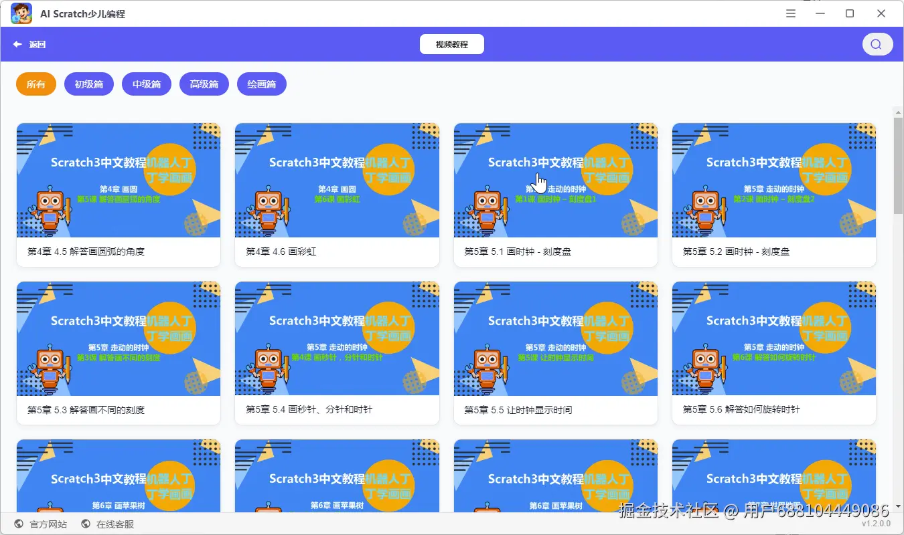Click the 视频教程 header button
This screenshot has height=535, width=904.
[452, 45]
